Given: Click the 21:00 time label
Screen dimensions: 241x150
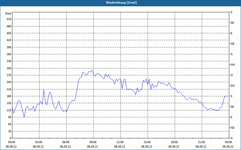Looking at the screenshot, I should (202, 142).
